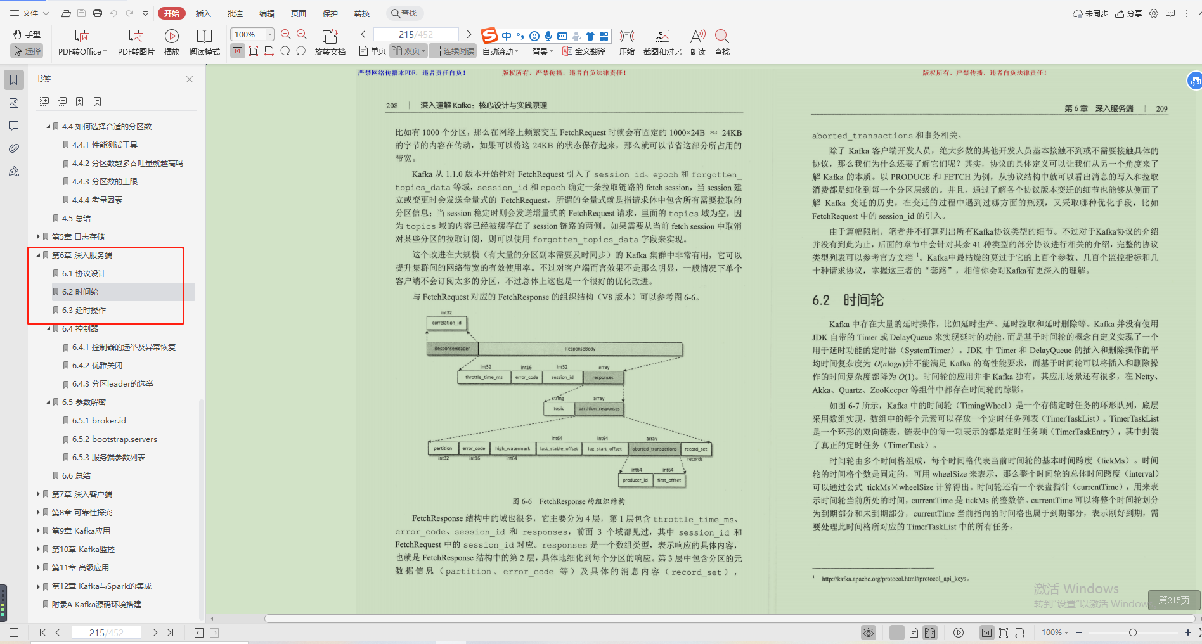
Task: Open quick access toolbar customize dropdown
Action: [145, 13]
